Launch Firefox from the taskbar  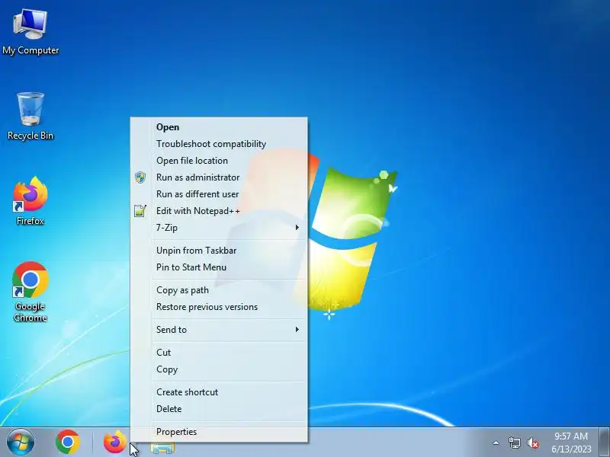pos(115,443)
